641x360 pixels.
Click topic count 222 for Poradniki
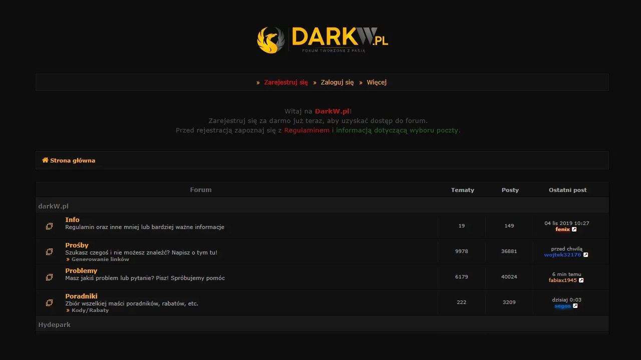462,302
